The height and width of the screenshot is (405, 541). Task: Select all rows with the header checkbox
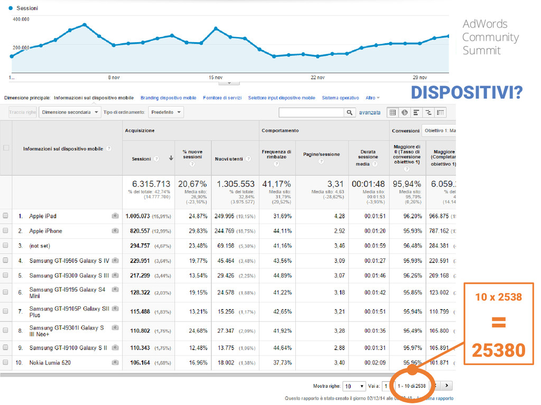6,148
